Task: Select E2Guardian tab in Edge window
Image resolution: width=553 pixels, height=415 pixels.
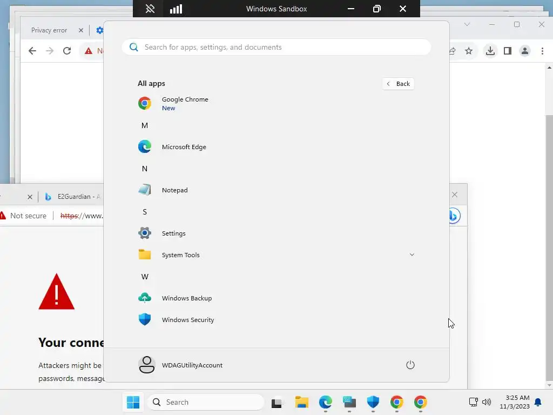Action: pyautogui.click(x=74, y=197)
